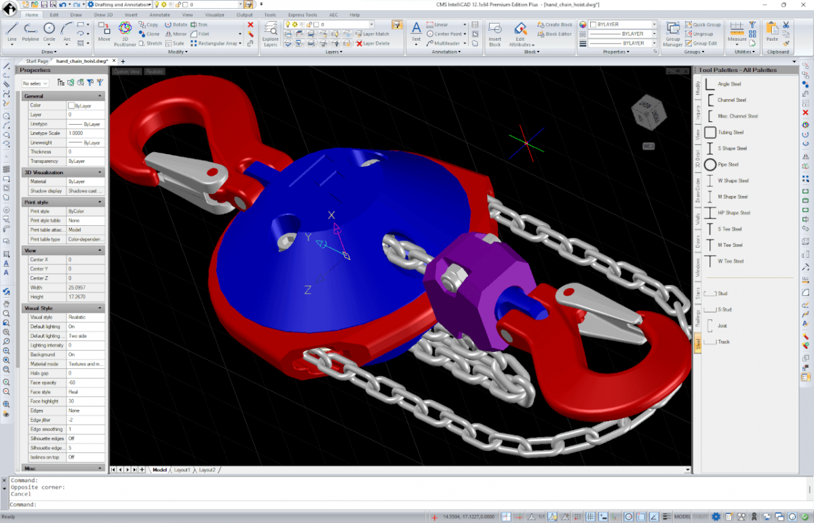Open the 3D Positioner tool
The width and height of the screenshot is (814, 523).
pos(125,33)
